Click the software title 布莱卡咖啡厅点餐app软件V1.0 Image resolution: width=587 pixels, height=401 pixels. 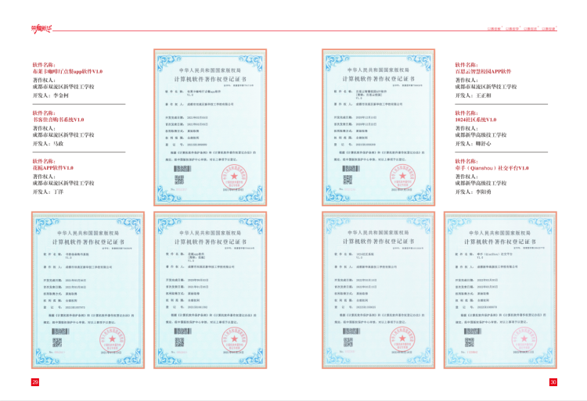point(68,70)
